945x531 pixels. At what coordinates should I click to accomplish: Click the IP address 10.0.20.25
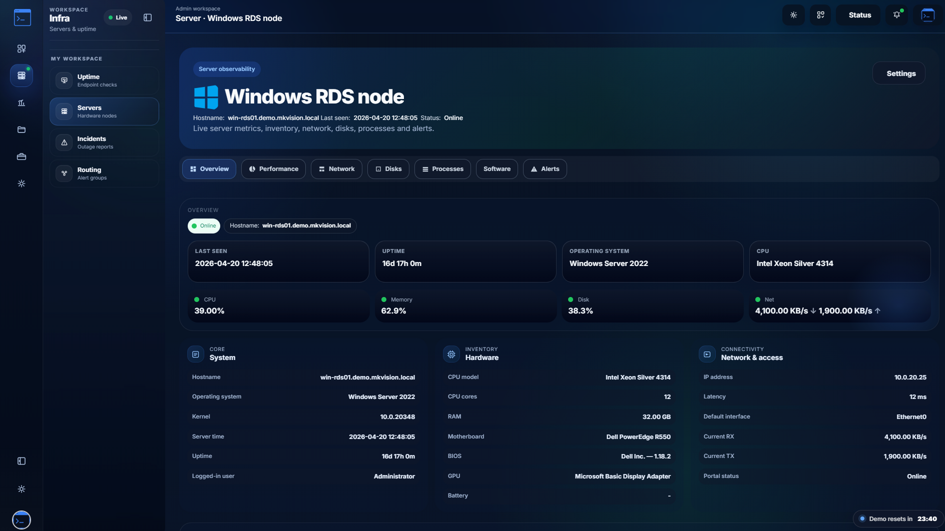(910, 377)
